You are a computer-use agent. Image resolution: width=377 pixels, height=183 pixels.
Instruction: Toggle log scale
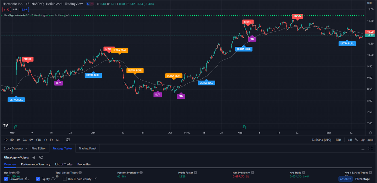(363, 140)
